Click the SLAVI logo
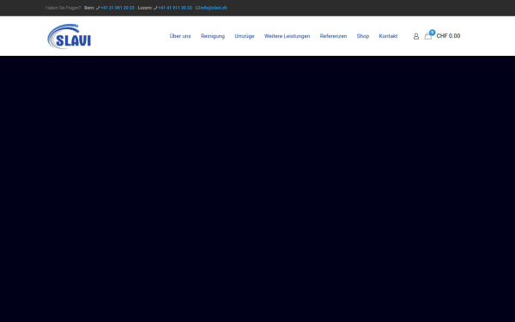The width and height of the screenshot is (515, 322). 70,36
